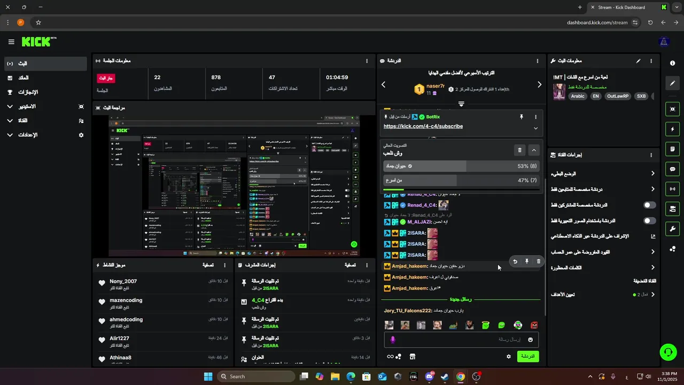Open followers-only chat settings arrow
The height and width of the screenshot is (385, 684).
tap(652, 189)
